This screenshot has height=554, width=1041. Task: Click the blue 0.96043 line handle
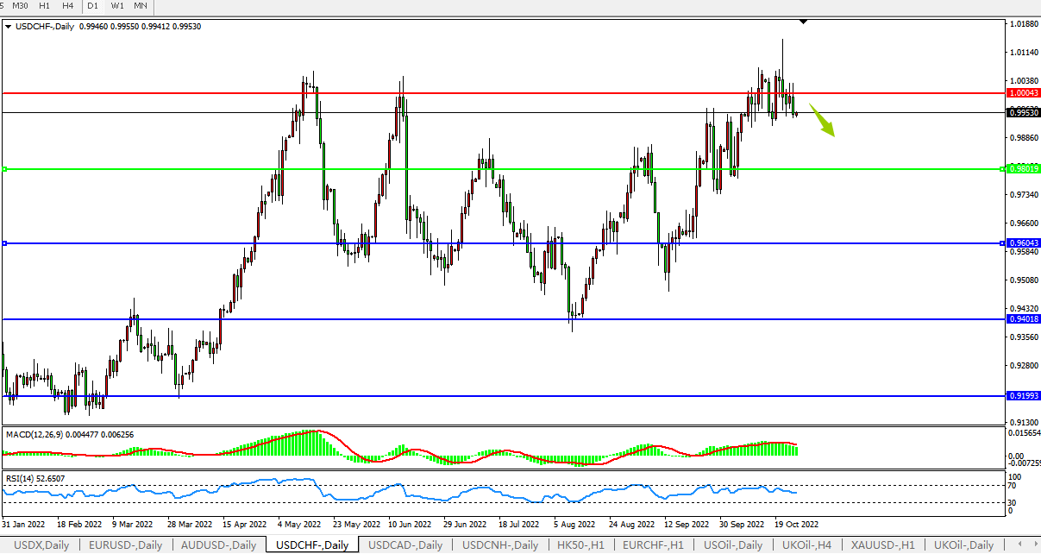click(4, 243)
